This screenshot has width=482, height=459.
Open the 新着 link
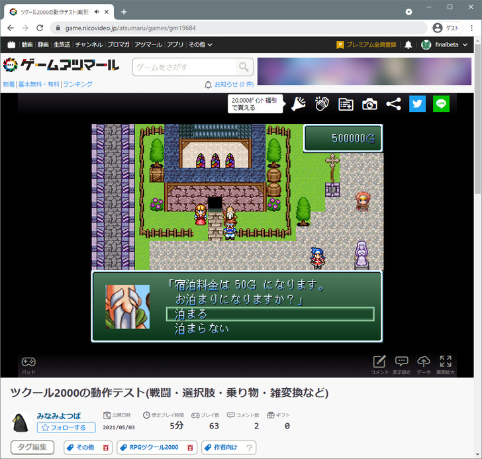9,84
